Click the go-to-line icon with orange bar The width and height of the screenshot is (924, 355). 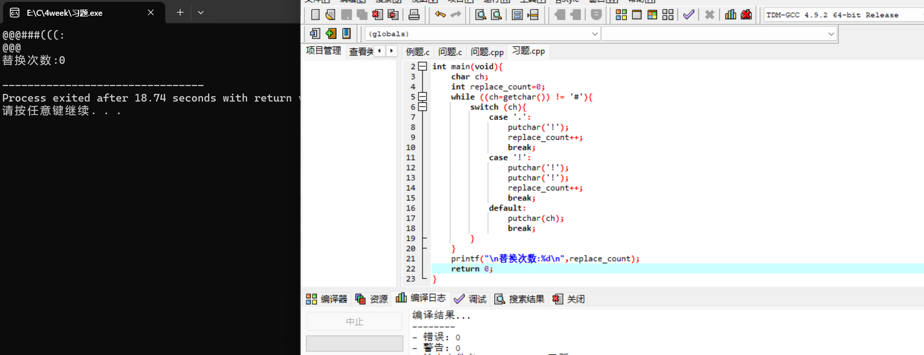tap(533, 15)
